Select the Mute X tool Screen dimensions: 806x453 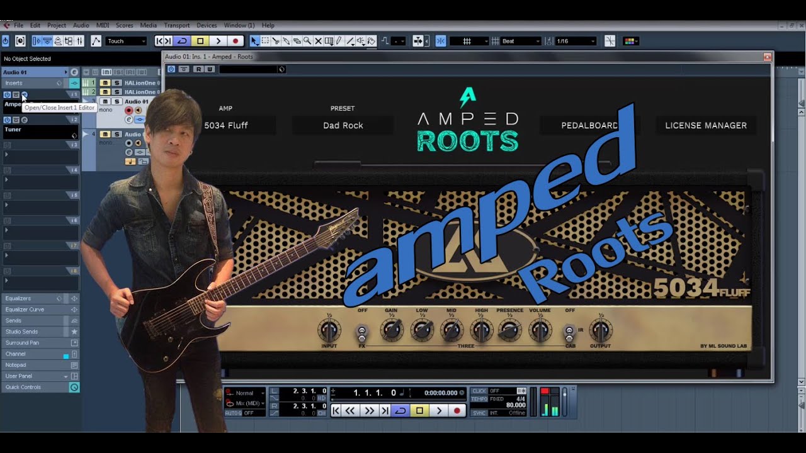(x=318, y=41)
